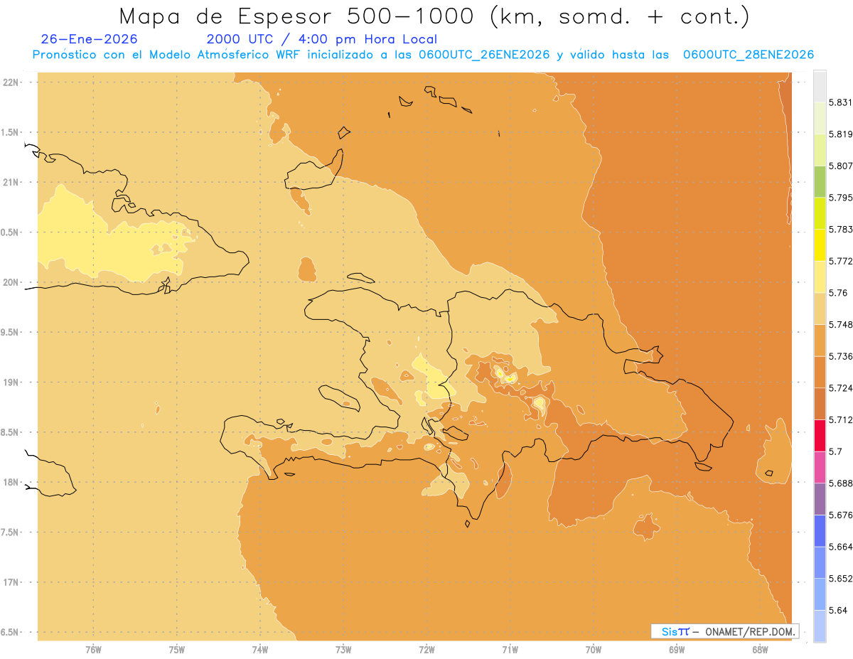The width and height of the screenshot is (853, 659).
Task: Click the purple legend swatch between 5.688 and 5.676
Action: 820,498
